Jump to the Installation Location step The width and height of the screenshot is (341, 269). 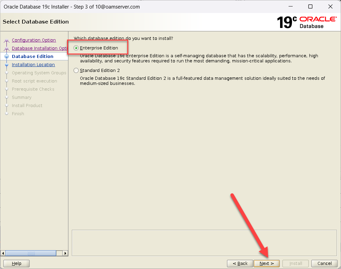33,65
